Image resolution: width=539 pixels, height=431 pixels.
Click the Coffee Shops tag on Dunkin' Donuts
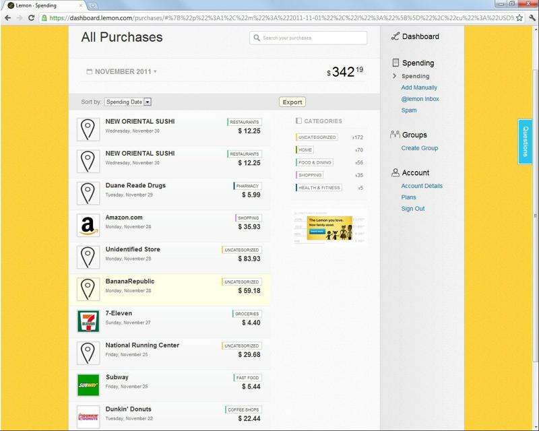tap(243, 409)
